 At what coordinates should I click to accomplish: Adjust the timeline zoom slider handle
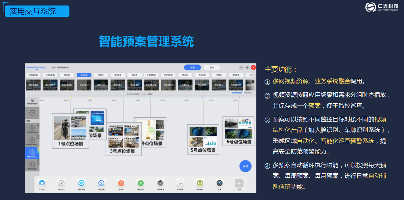click(x=243, y=93)
